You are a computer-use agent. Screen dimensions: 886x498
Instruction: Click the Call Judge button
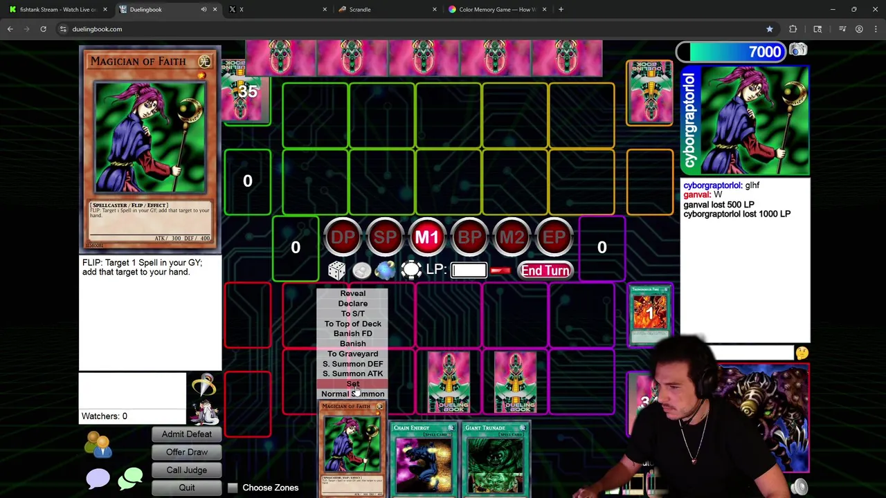(x=187, y=470)
